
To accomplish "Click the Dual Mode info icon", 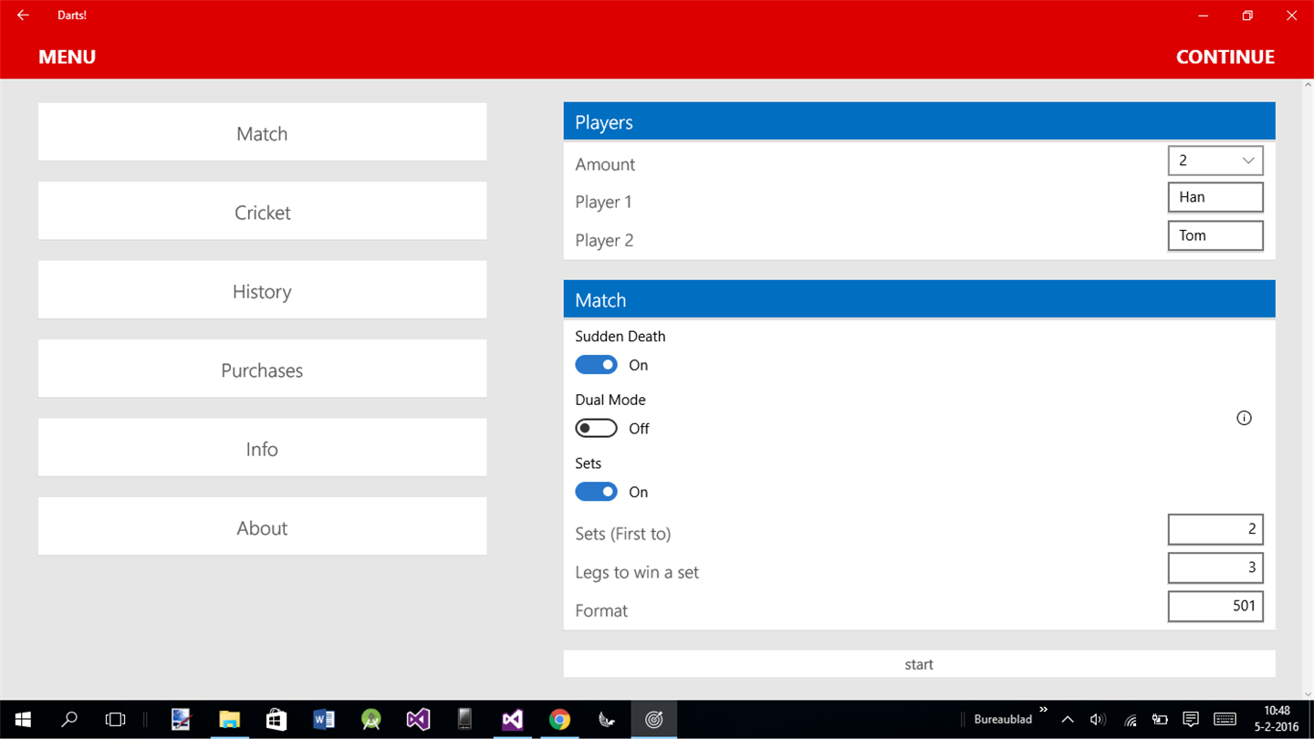I will pos(1244,418).
